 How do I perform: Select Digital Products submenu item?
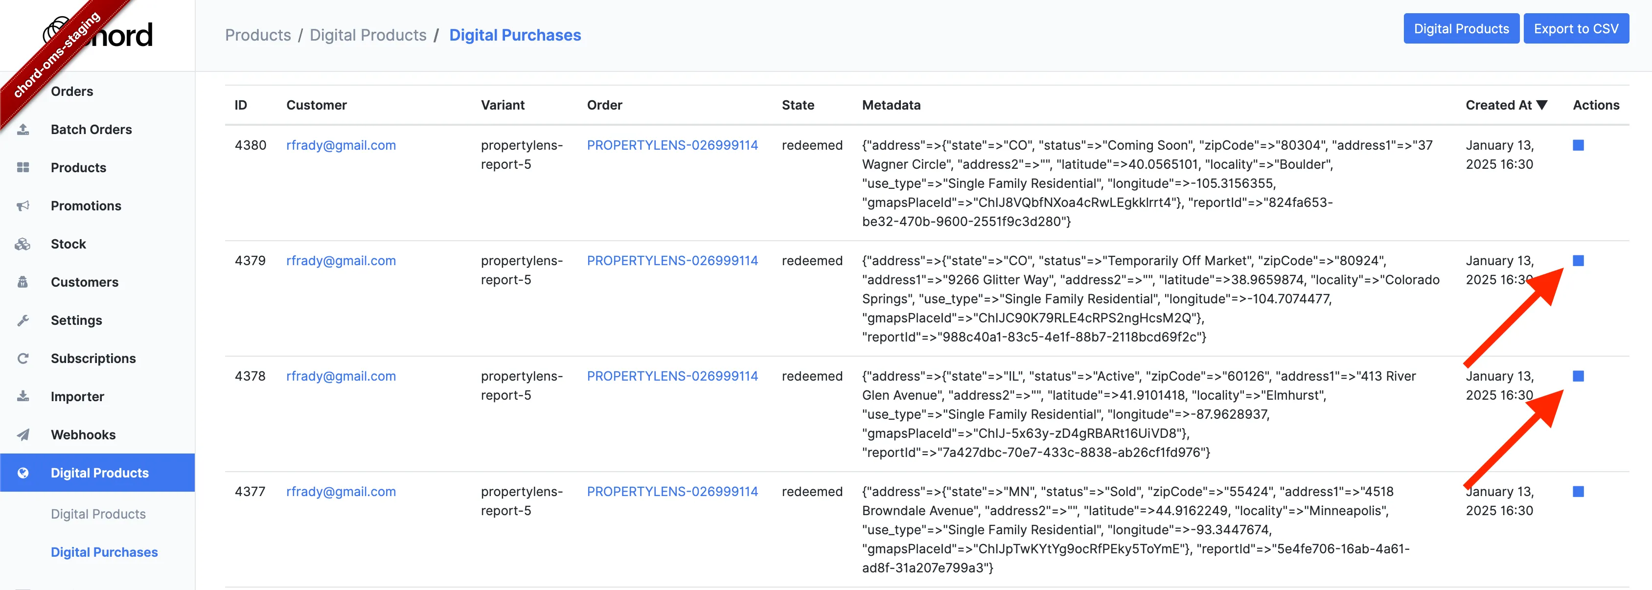pos(98,514)
